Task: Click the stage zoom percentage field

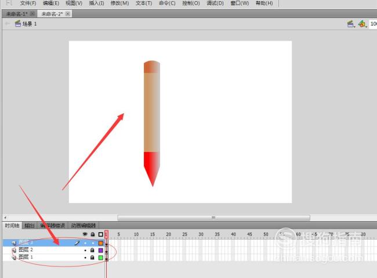Action: [x=373, y=24]
